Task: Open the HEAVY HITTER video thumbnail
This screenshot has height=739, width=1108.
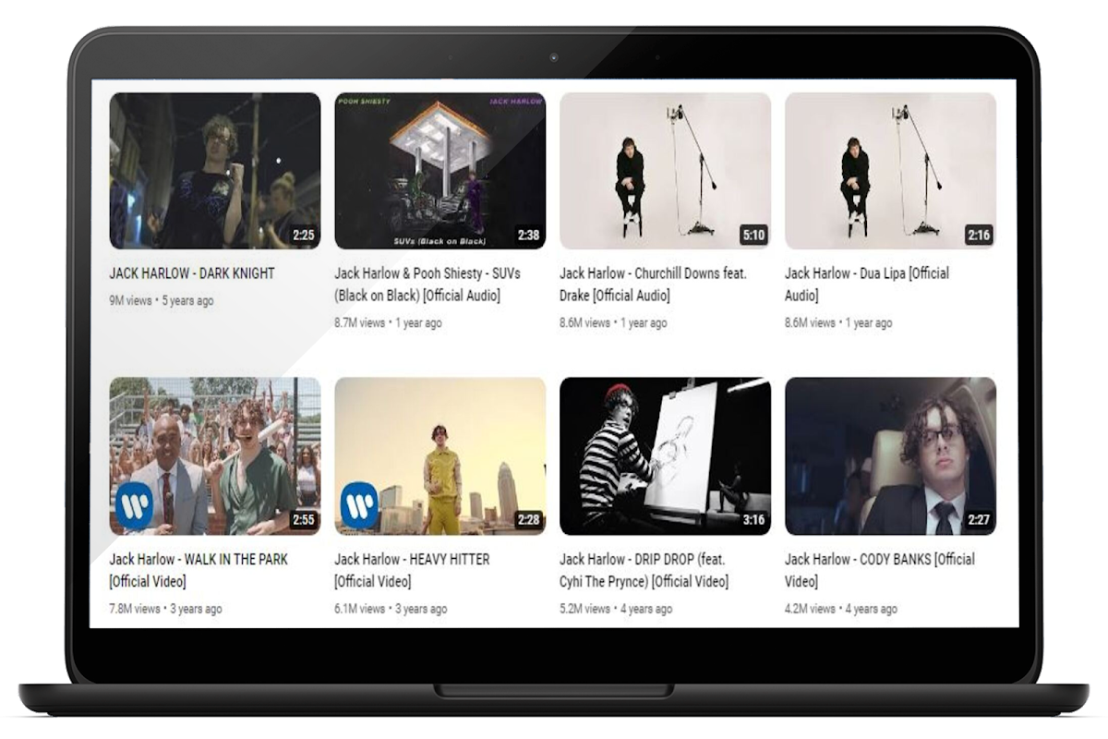Action: pyautogui.click(x=440, y=456)
